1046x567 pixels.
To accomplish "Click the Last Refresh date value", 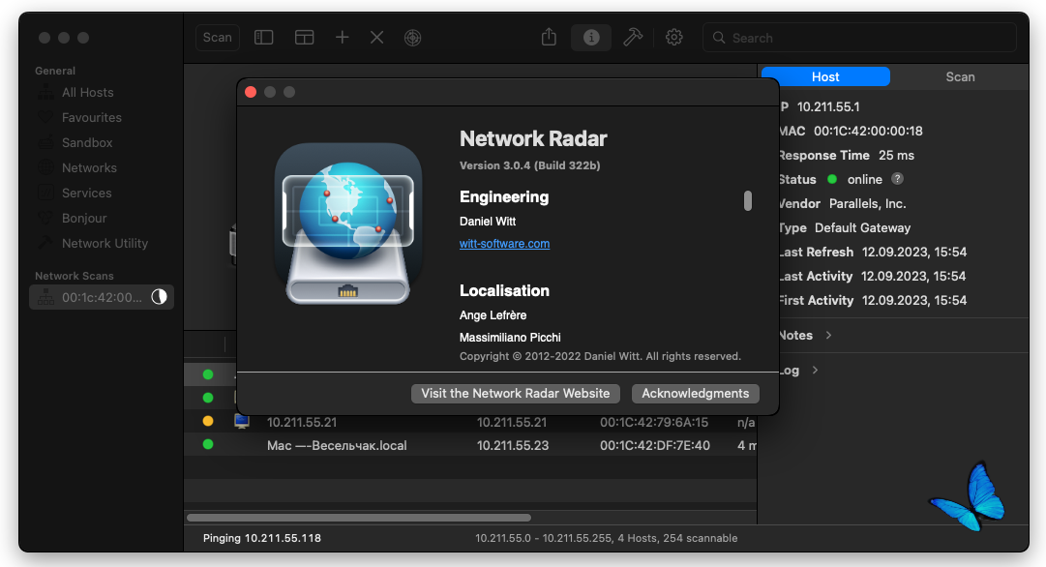I will point(913,253).
